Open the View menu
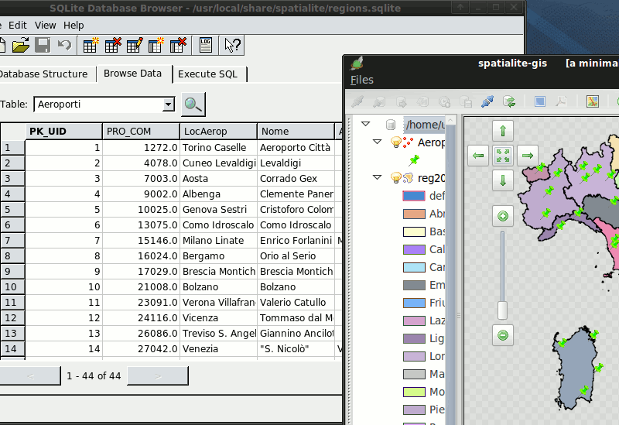 (x=46, y=26)
